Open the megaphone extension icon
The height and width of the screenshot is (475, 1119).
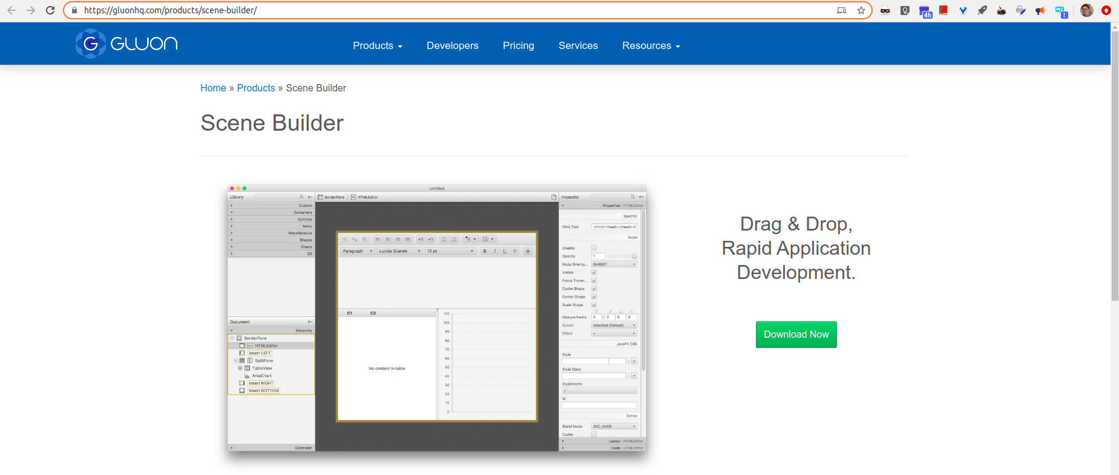click(1040, 10)
